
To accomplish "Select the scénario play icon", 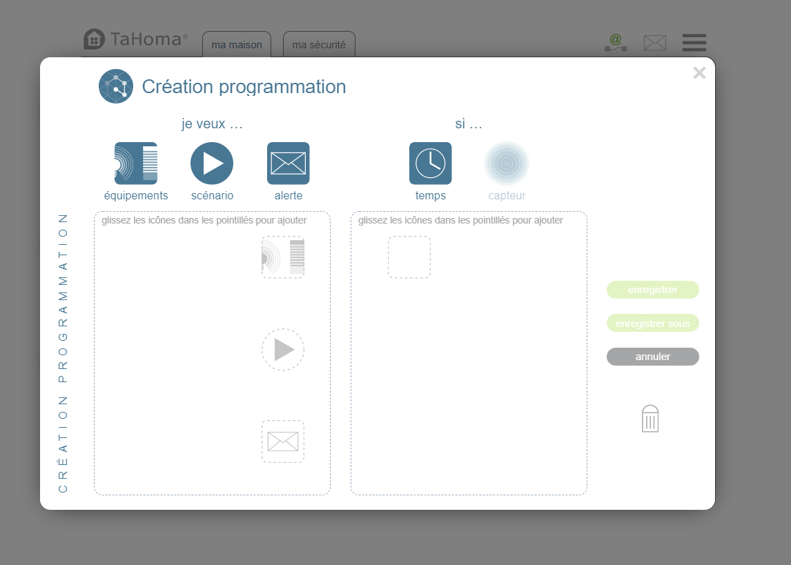I will coord(212,163).
